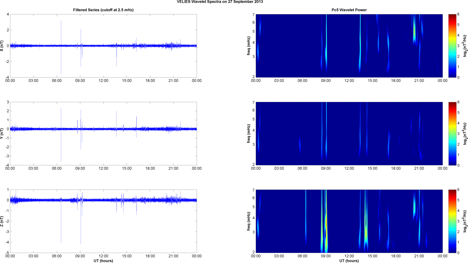Click 'log2(nT²/Hz)' label of bottom colorbar
The height and width of the screenshot is (263, 468).
465,221
